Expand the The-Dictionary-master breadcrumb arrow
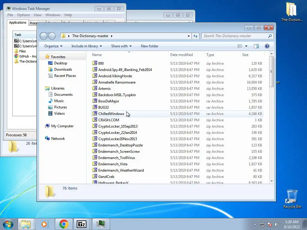The height and width of the screenshot is (230, 307). [x=112, y=36]
